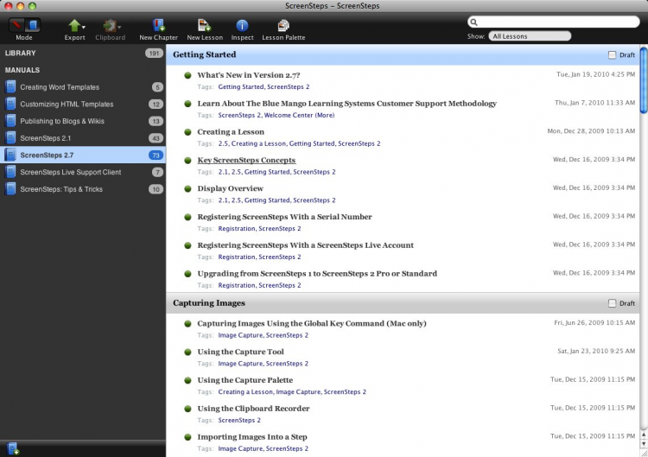Click book icon next to Customizing HTML Templates
648x457 pixels.
coord(10,104)
